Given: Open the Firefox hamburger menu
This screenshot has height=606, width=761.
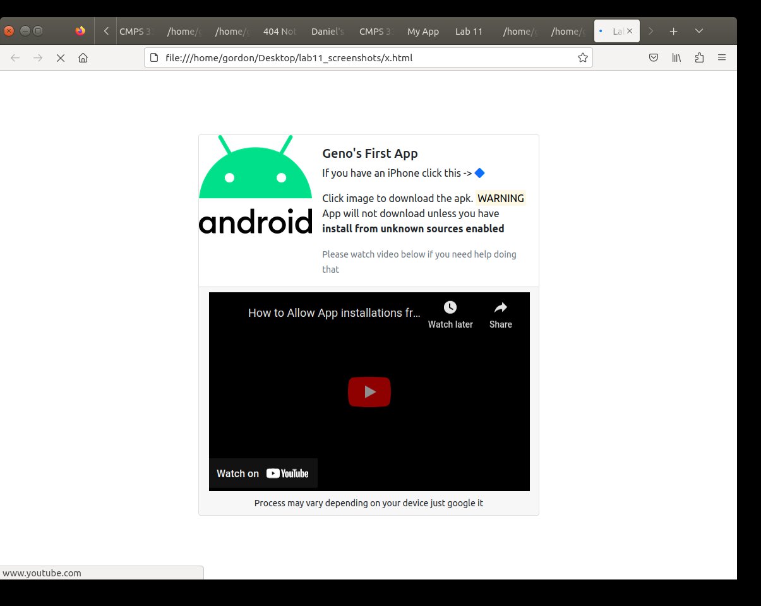Looking at the screenshot, I should (x=722, y=58).
